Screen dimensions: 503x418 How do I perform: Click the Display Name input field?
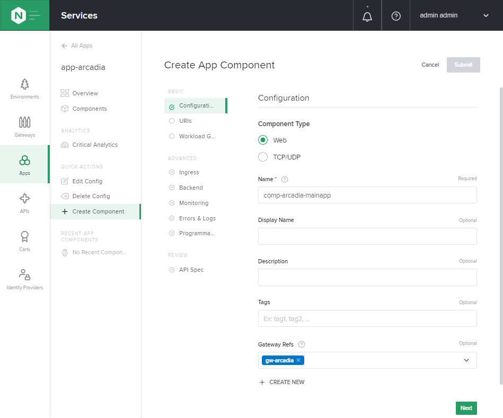(x=367, y=236)
